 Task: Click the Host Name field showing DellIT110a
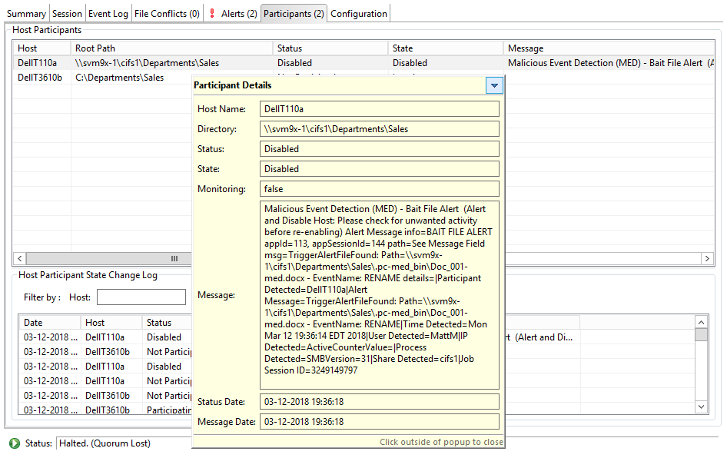pos(379,109)
